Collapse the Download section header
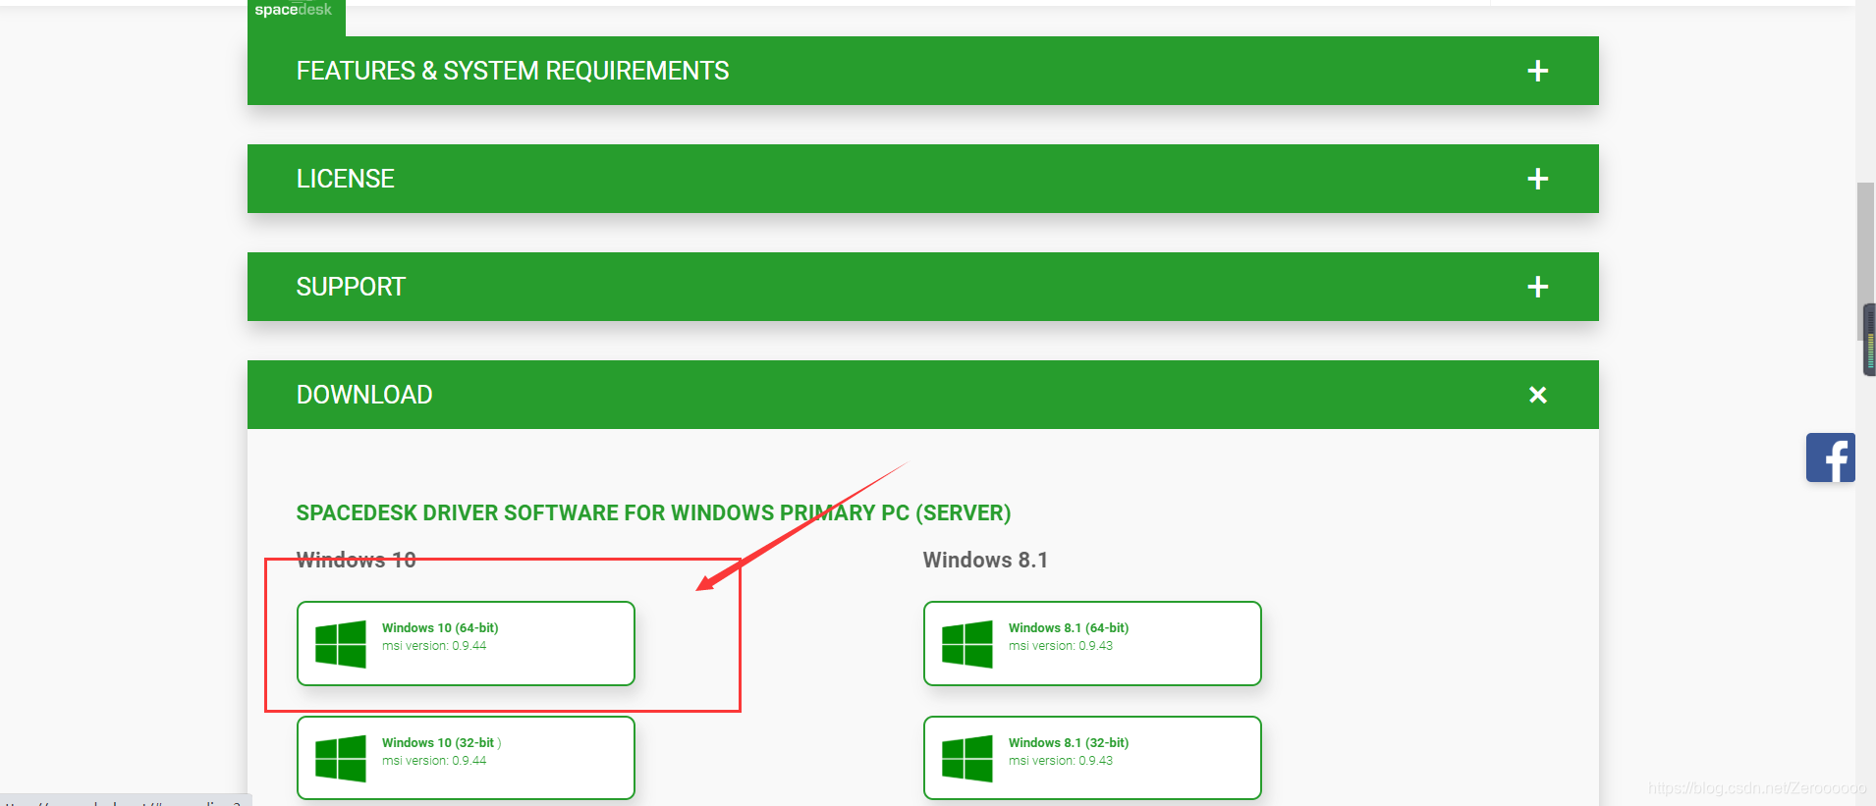Viewport: 1876px width, 806px height. 922,395
